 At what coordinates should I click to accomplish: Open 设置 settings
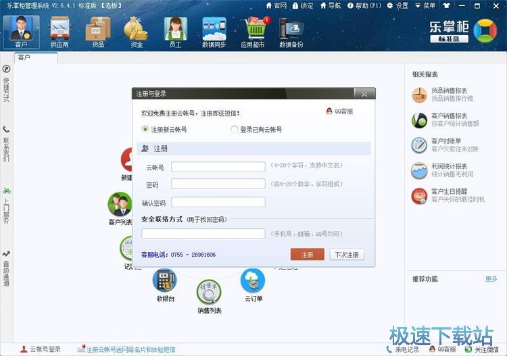tap(397, 5)
